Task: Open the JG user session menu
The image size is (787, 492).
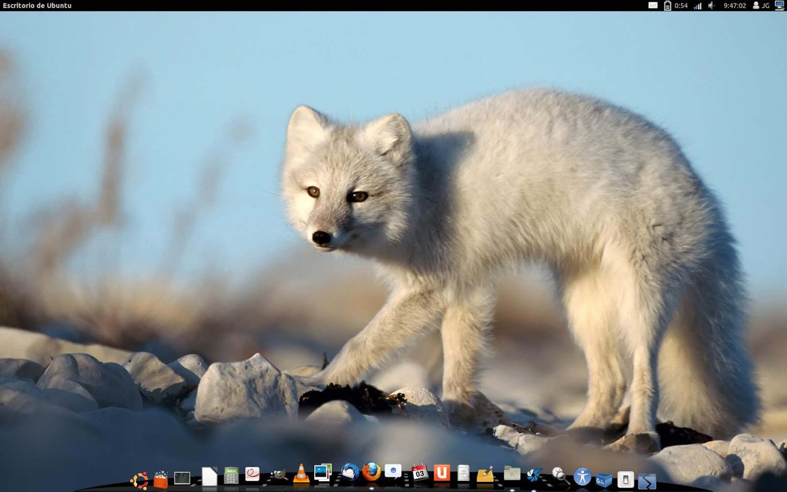Action: tap(760, 6)
